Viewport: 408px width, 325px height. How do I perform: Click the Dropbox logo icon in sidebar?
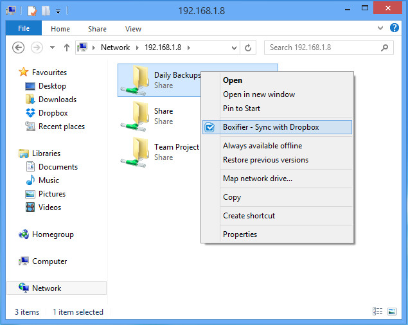pyautogui.click(x=30, y=113)
